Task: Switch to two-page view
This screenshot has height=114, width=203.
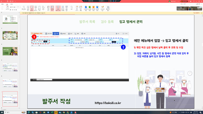Action: pyautogui.click(x=36, y=8)
